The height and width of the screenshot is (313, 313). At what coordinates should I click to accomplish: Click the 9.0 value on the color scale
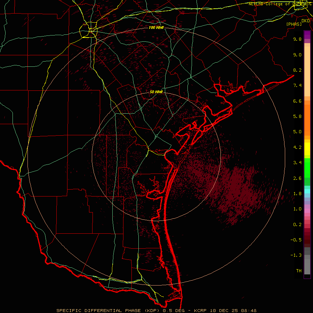297,55
